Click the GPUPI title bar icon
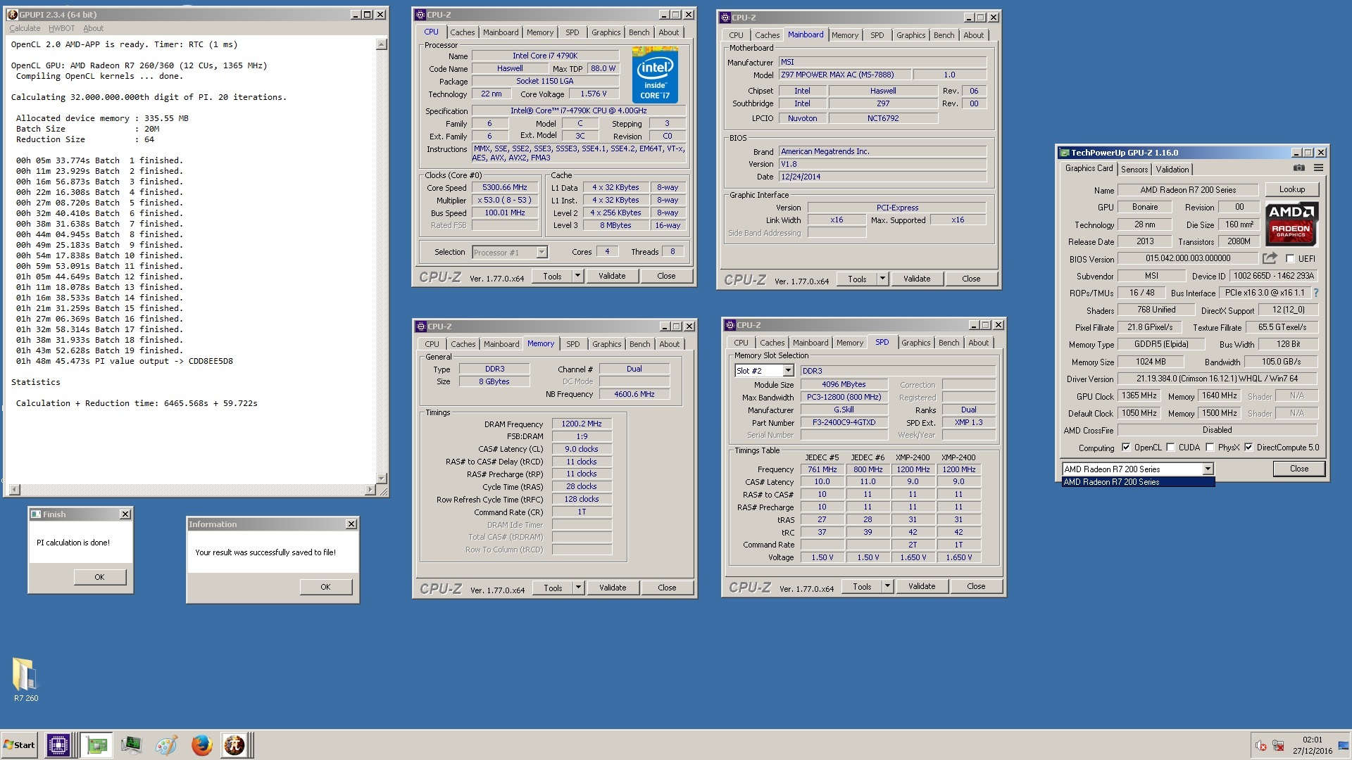Screen dimensions: 1352x760 [12, 14]
